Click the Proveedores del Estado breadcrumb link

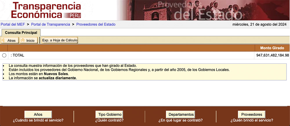coord(96,25)
